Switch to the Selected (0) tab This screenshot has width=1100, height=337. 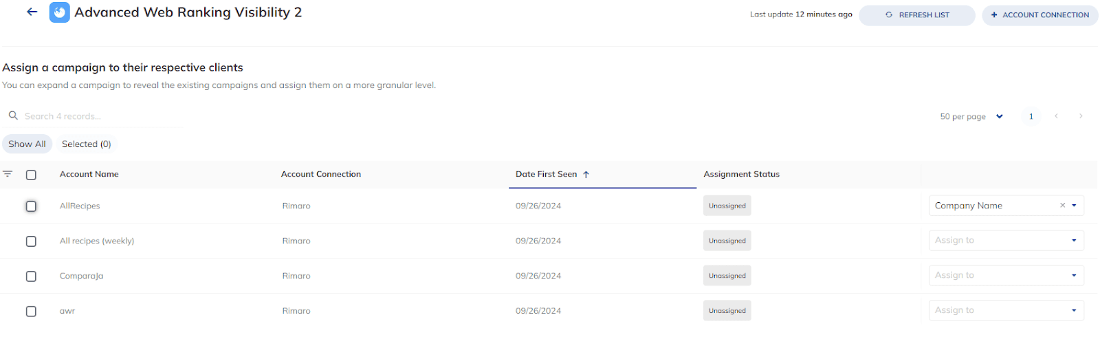86,144
